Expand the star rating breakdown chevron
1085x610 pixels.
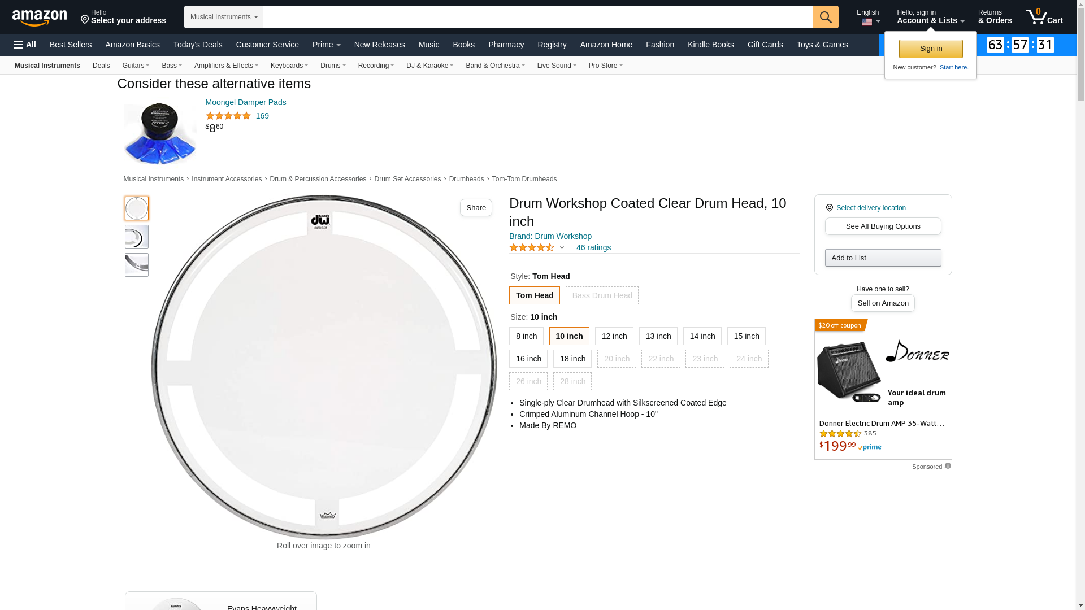(x=562, y=247)
